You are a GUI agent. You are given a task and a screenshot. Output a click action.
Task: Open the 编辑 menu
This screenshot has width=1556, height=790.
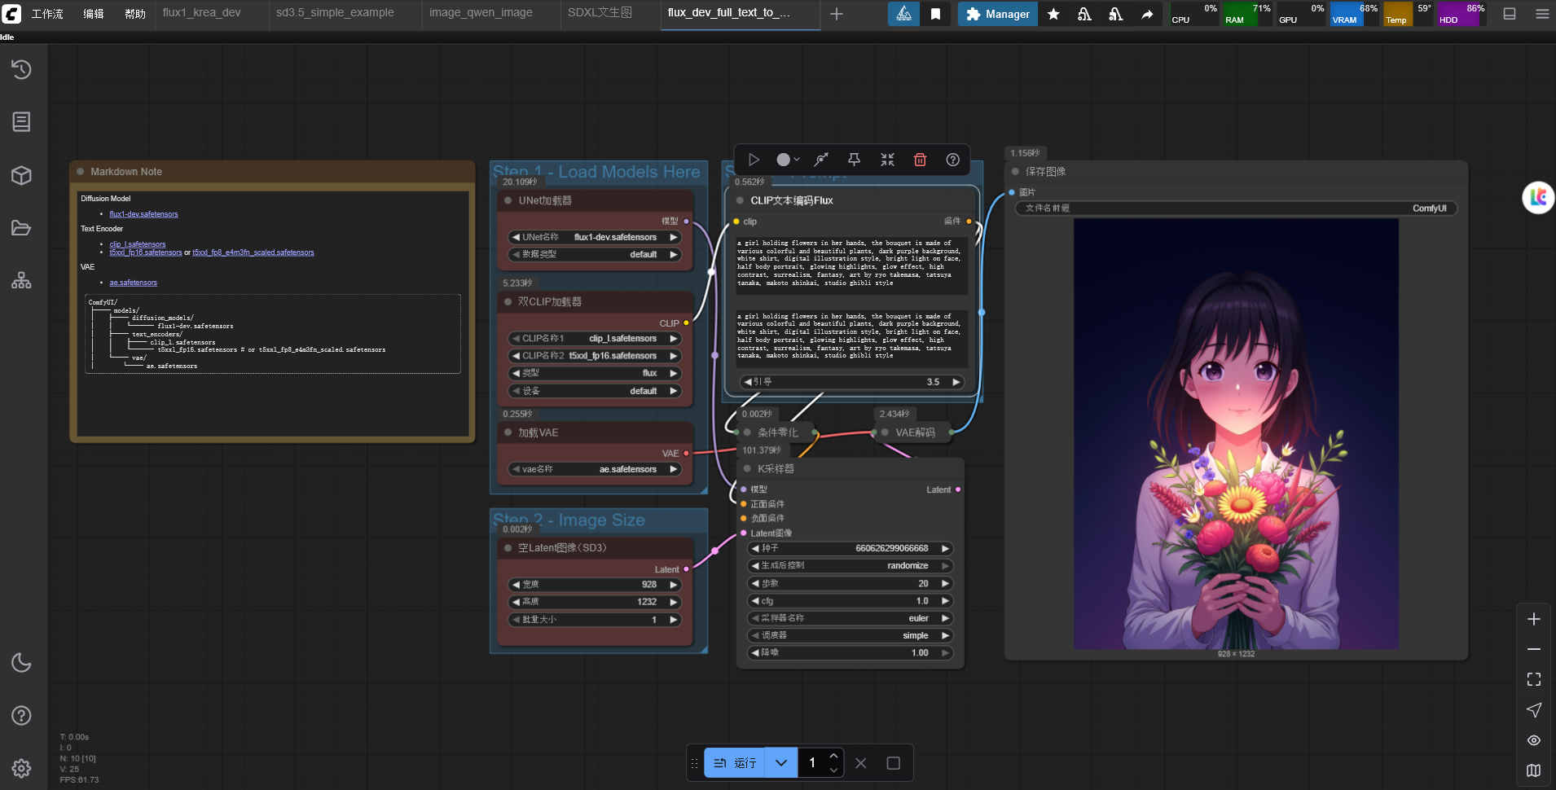click(94, 14)
